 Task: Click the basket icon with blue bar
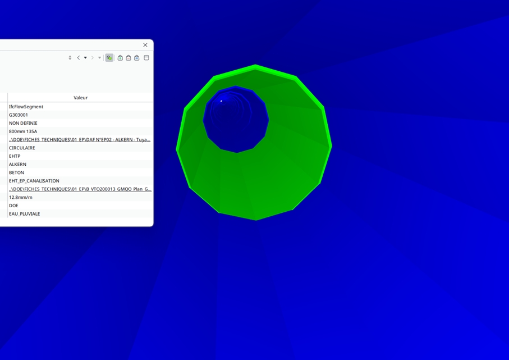tap(137, 58)
